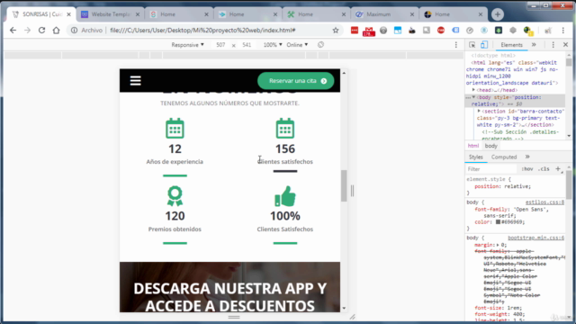
Task: Click the viewport right resize handle
Action: click(352, 191)
